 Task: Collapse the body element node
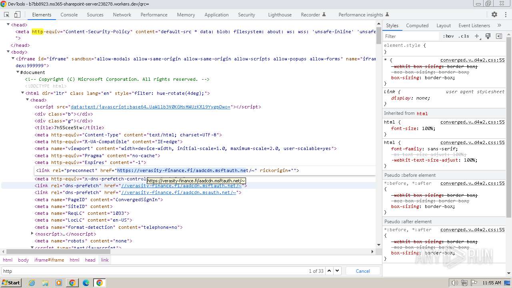(x=8, y=52)
